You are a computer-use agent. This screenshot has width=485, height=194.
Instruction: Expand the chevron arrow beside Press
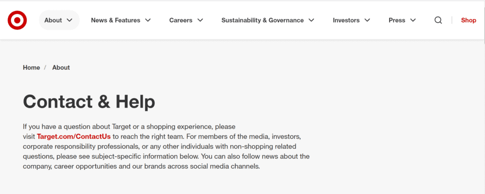(x=413, y=20)
